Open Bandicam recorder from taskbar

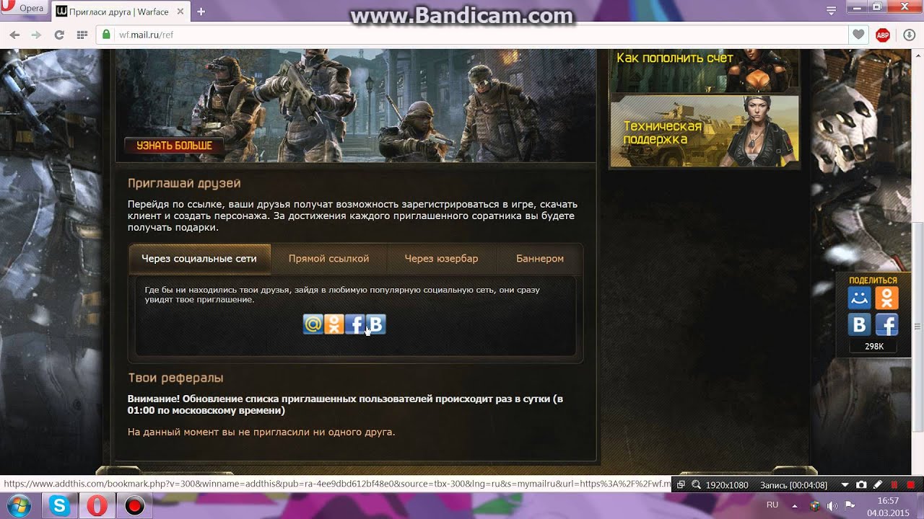134,506
